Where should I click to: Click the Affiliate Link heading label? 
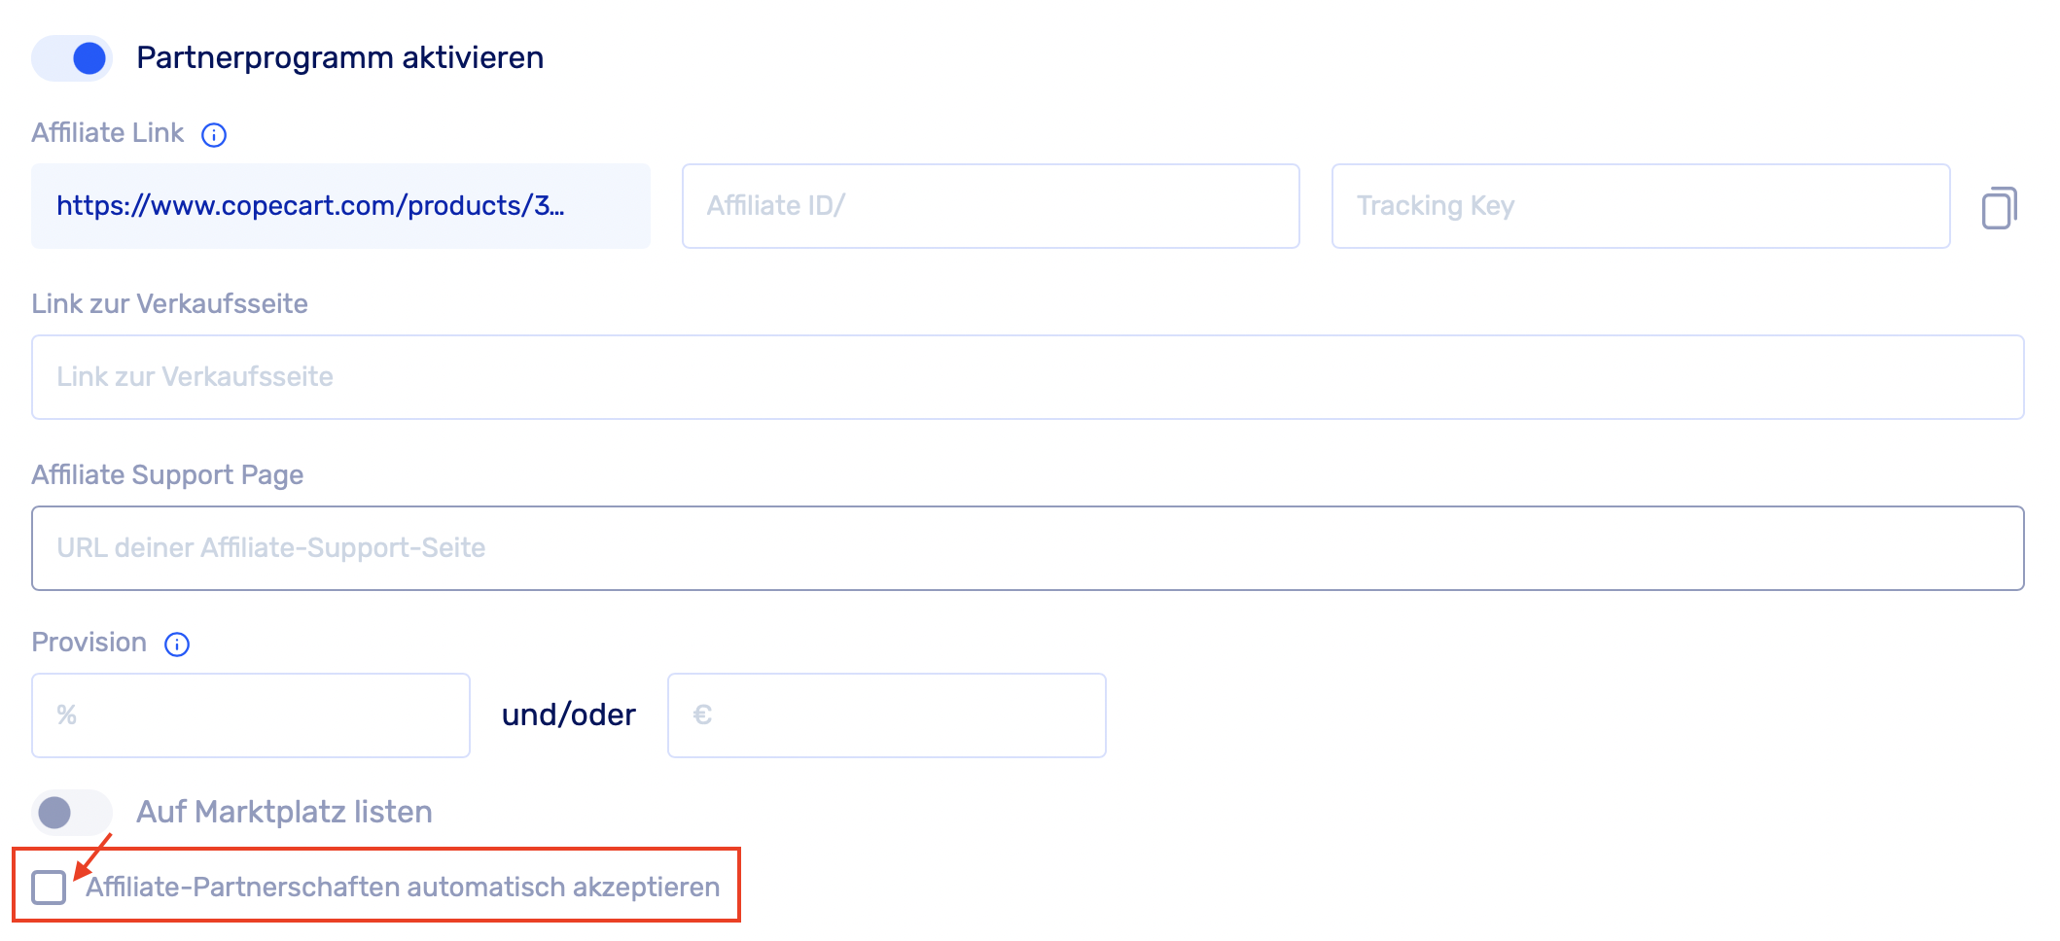(x=107, y=133)
